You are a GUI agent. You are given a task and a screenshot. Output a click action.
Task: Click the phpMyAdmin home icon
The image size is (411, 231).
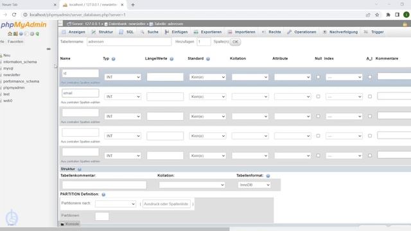[10, 34]
